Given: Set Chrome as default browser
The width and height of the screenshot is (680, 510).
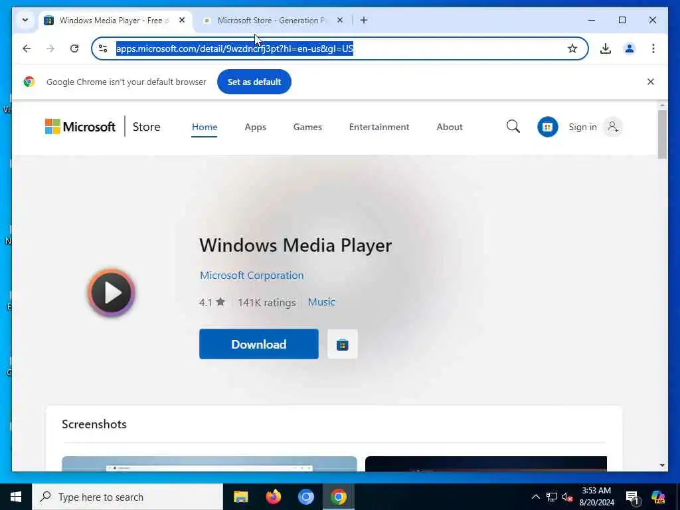Looking at the screenshot, I should click(254, 82).
